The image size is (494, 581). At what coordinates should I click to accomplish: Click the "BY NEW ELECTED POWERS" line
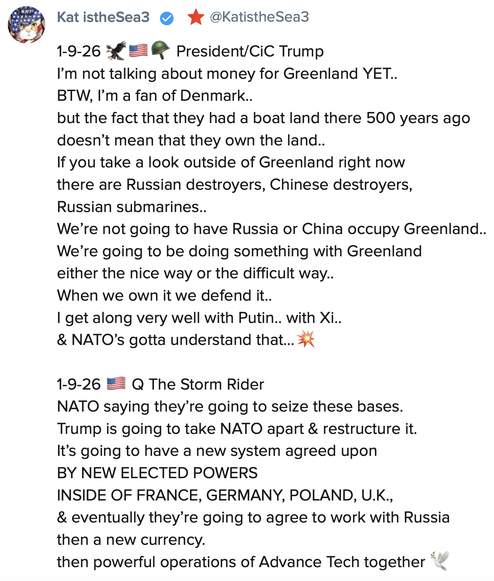point(157,473)
